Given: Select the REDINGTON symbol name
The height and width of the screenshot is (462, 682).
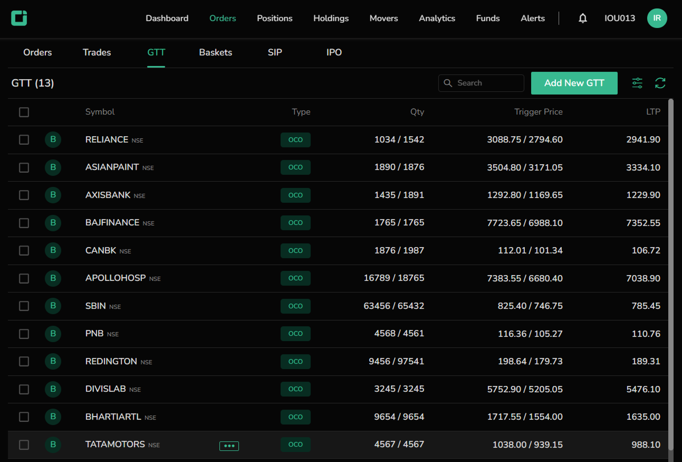Looking at the screenshot, I should pyautogui.click(x=111, y=361).
